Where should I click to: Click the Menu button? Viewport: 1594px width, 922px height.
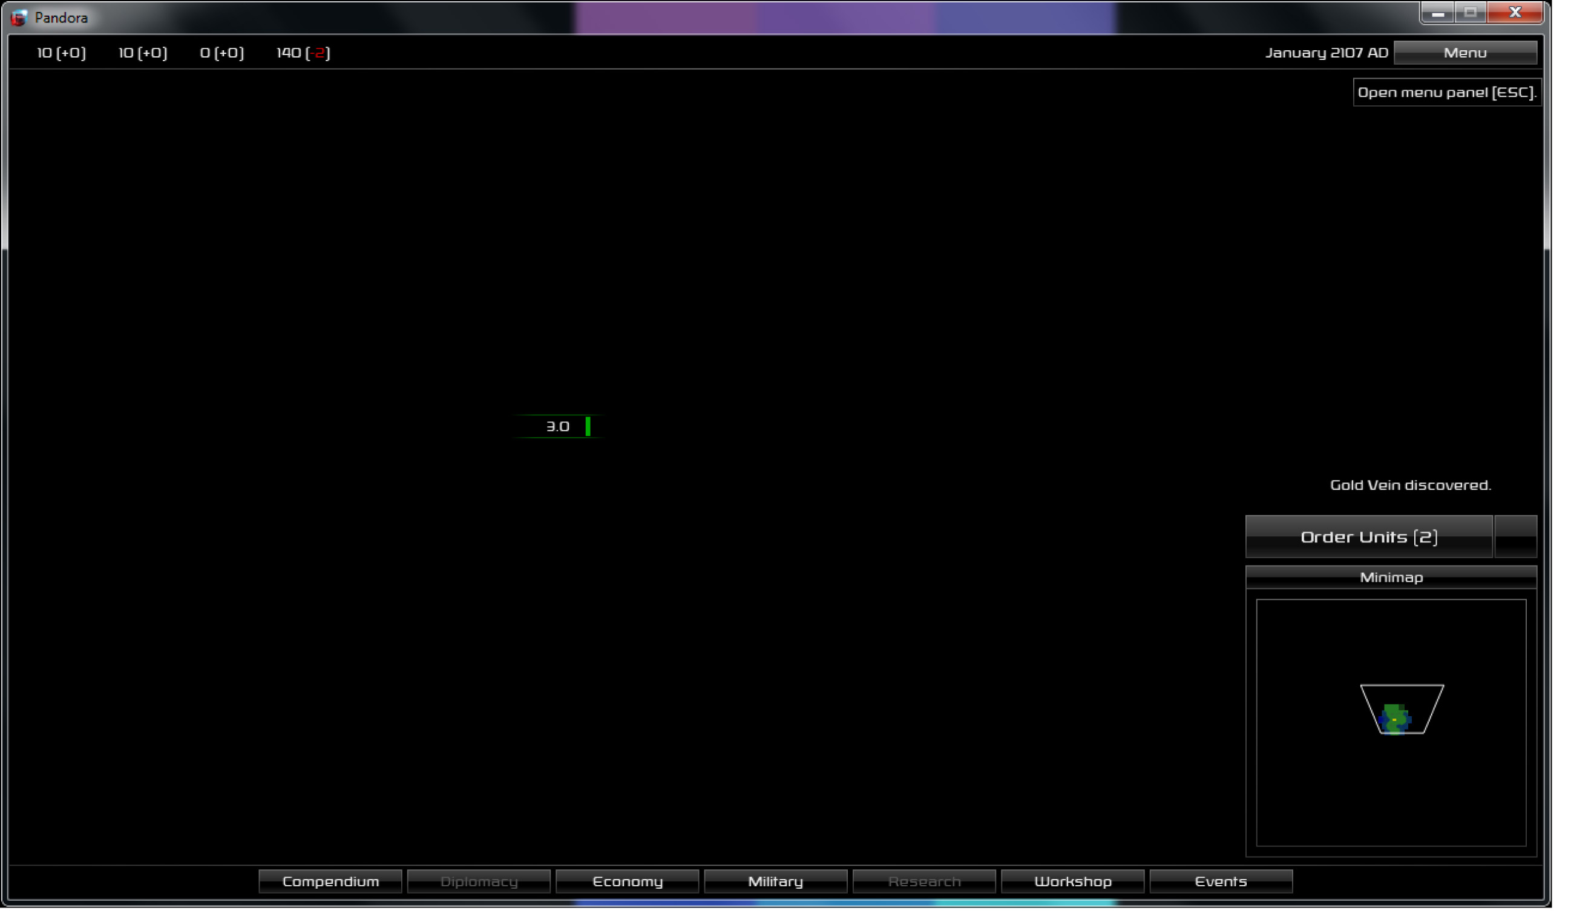[x=1465, y=52]
